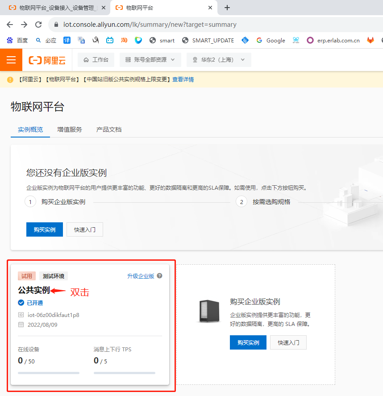Image resolution: width=383 pixels, height=396 pixels.
Task: Reload the current page
Action: (38, 25)
